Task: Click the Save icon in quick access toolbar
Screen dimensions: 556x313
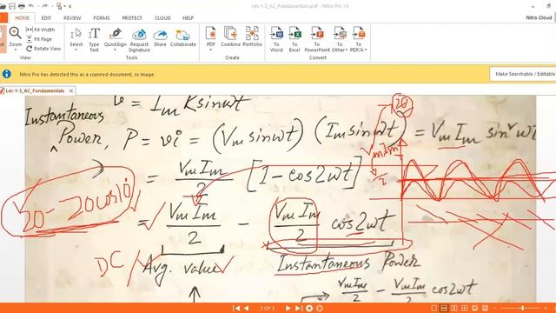Action: click(12, 6)
